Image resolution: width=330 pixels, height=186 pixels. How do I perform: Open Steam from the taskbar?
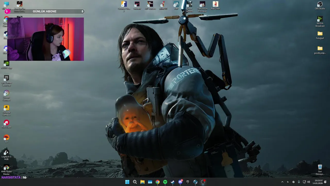tap(172, 182)
